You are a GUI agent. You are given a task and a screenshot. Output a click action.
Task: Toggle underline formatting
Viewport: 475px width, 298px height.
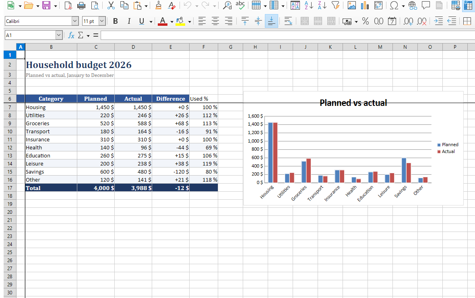coord(141,21)
